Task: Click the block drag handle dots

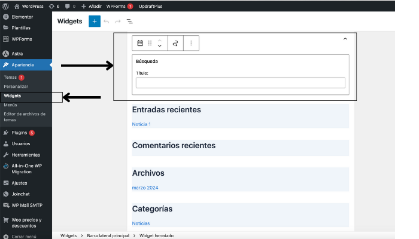Action: pyautogui.click(x=150, y=43)
